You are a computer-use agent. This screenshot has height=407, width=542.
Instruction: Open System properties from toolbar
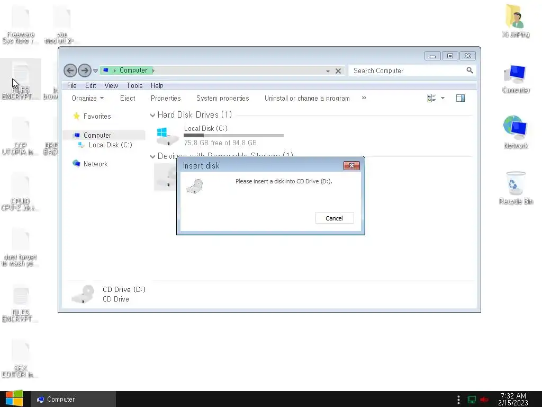[223, 98]
